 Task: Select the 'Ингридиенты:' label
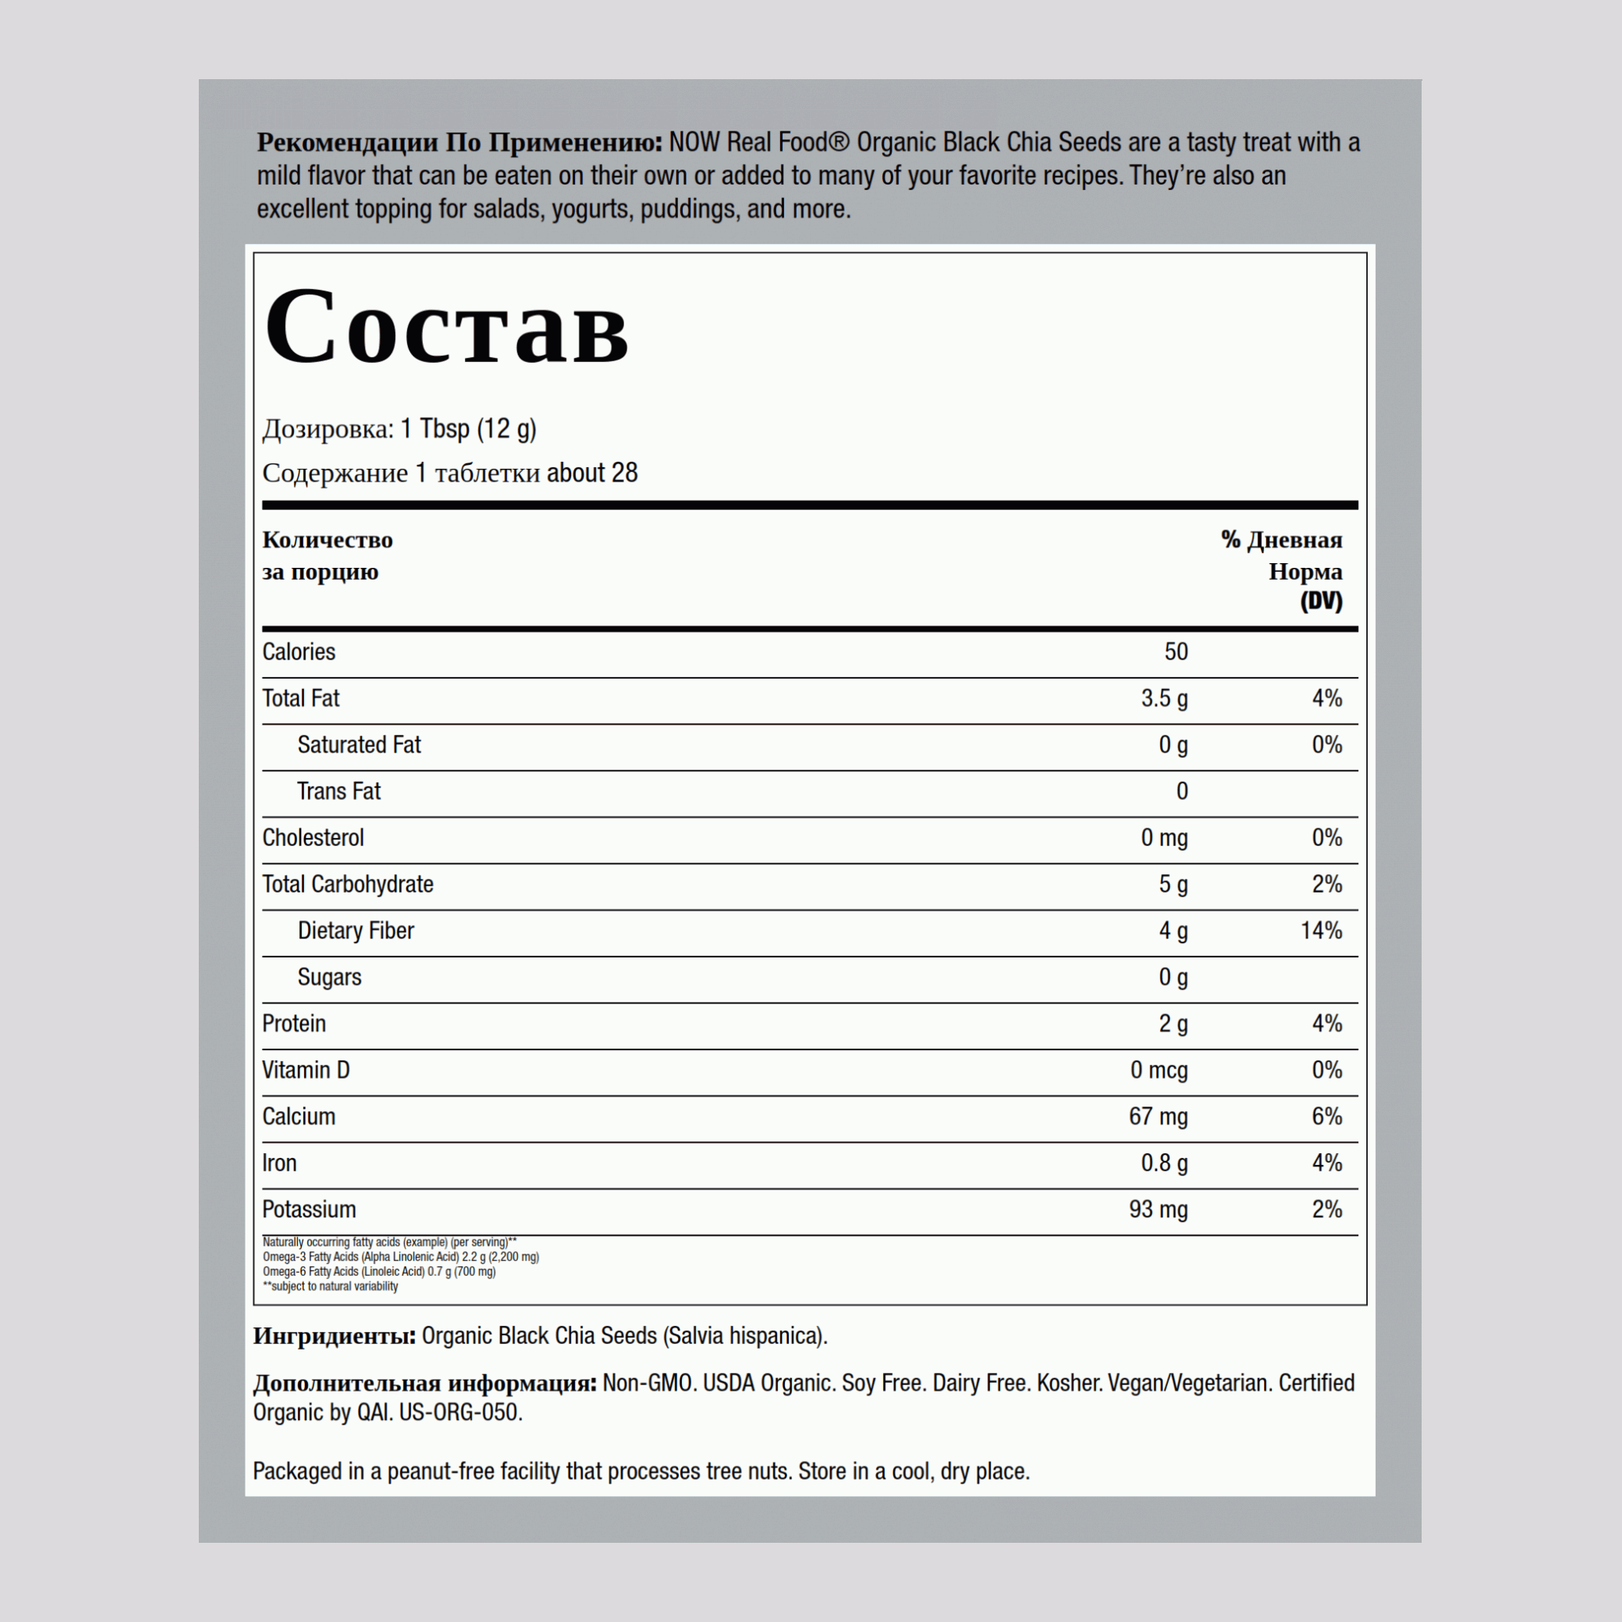(334, 1336)
